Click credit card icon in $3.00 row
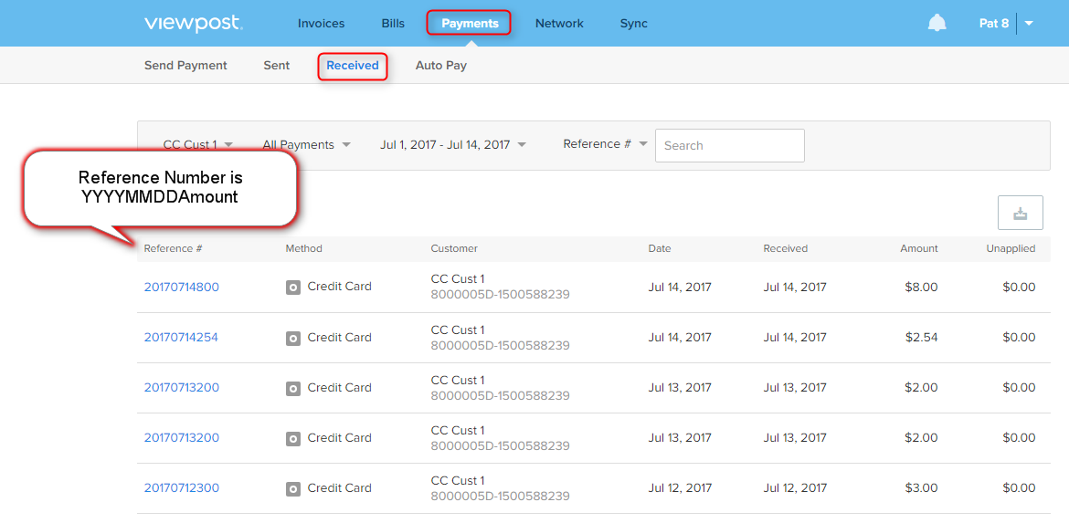The image size is (1069, 523). coord(292,489)
